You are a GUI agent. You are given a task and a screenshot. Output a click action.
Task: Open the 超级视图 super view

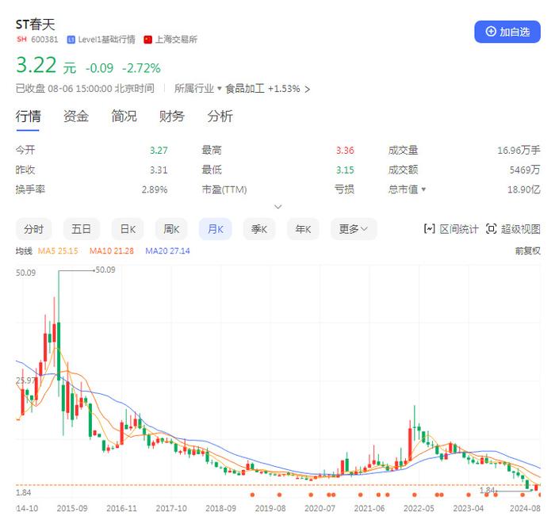click(513, 229)
